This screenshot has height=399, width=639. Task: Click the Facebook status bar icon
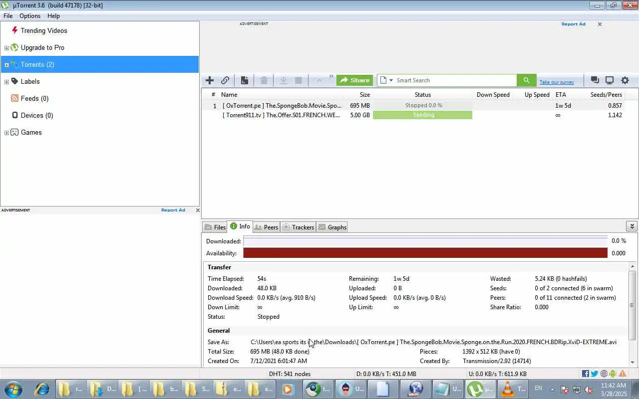click(586, 374)
